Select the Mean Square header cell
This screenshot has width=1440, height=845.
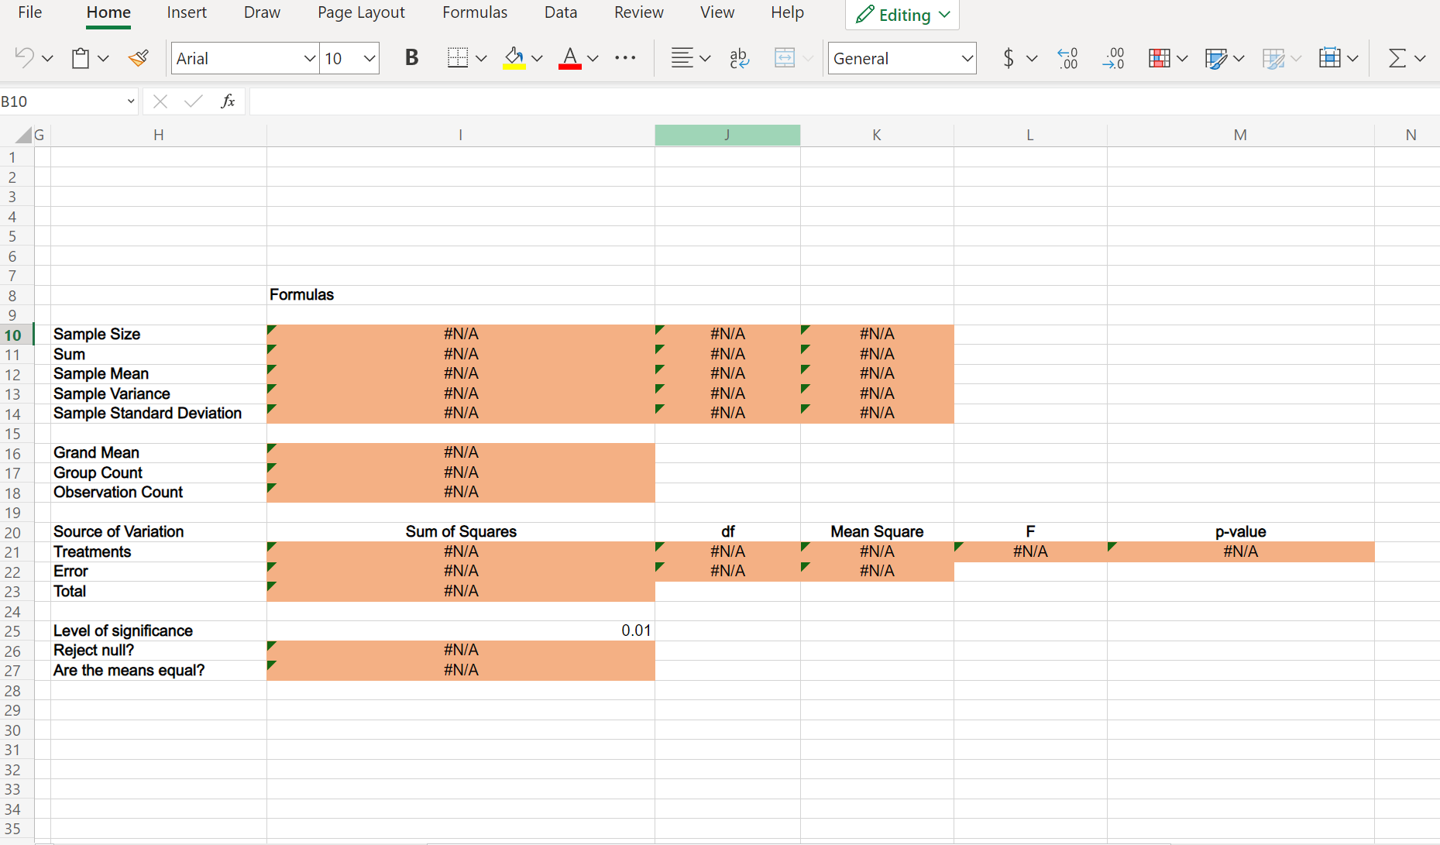point(877,531)
